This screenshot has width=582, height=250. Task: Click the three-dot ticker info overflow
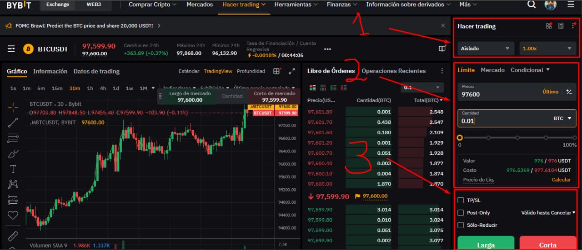coord(327,49)
